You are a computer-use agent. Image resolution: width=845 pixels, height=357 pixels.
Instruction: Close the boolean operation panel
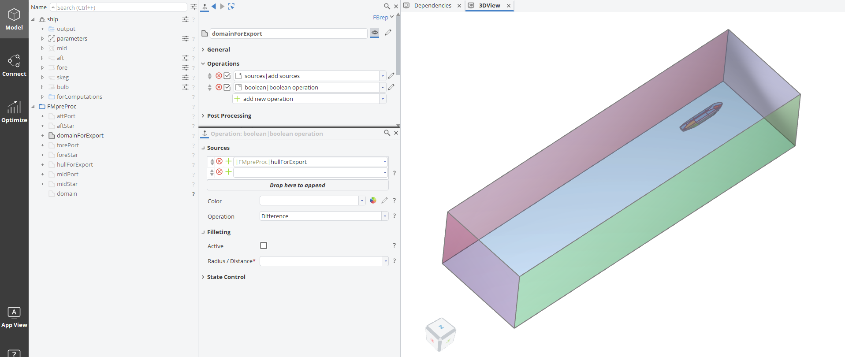(x=396, y=133)
